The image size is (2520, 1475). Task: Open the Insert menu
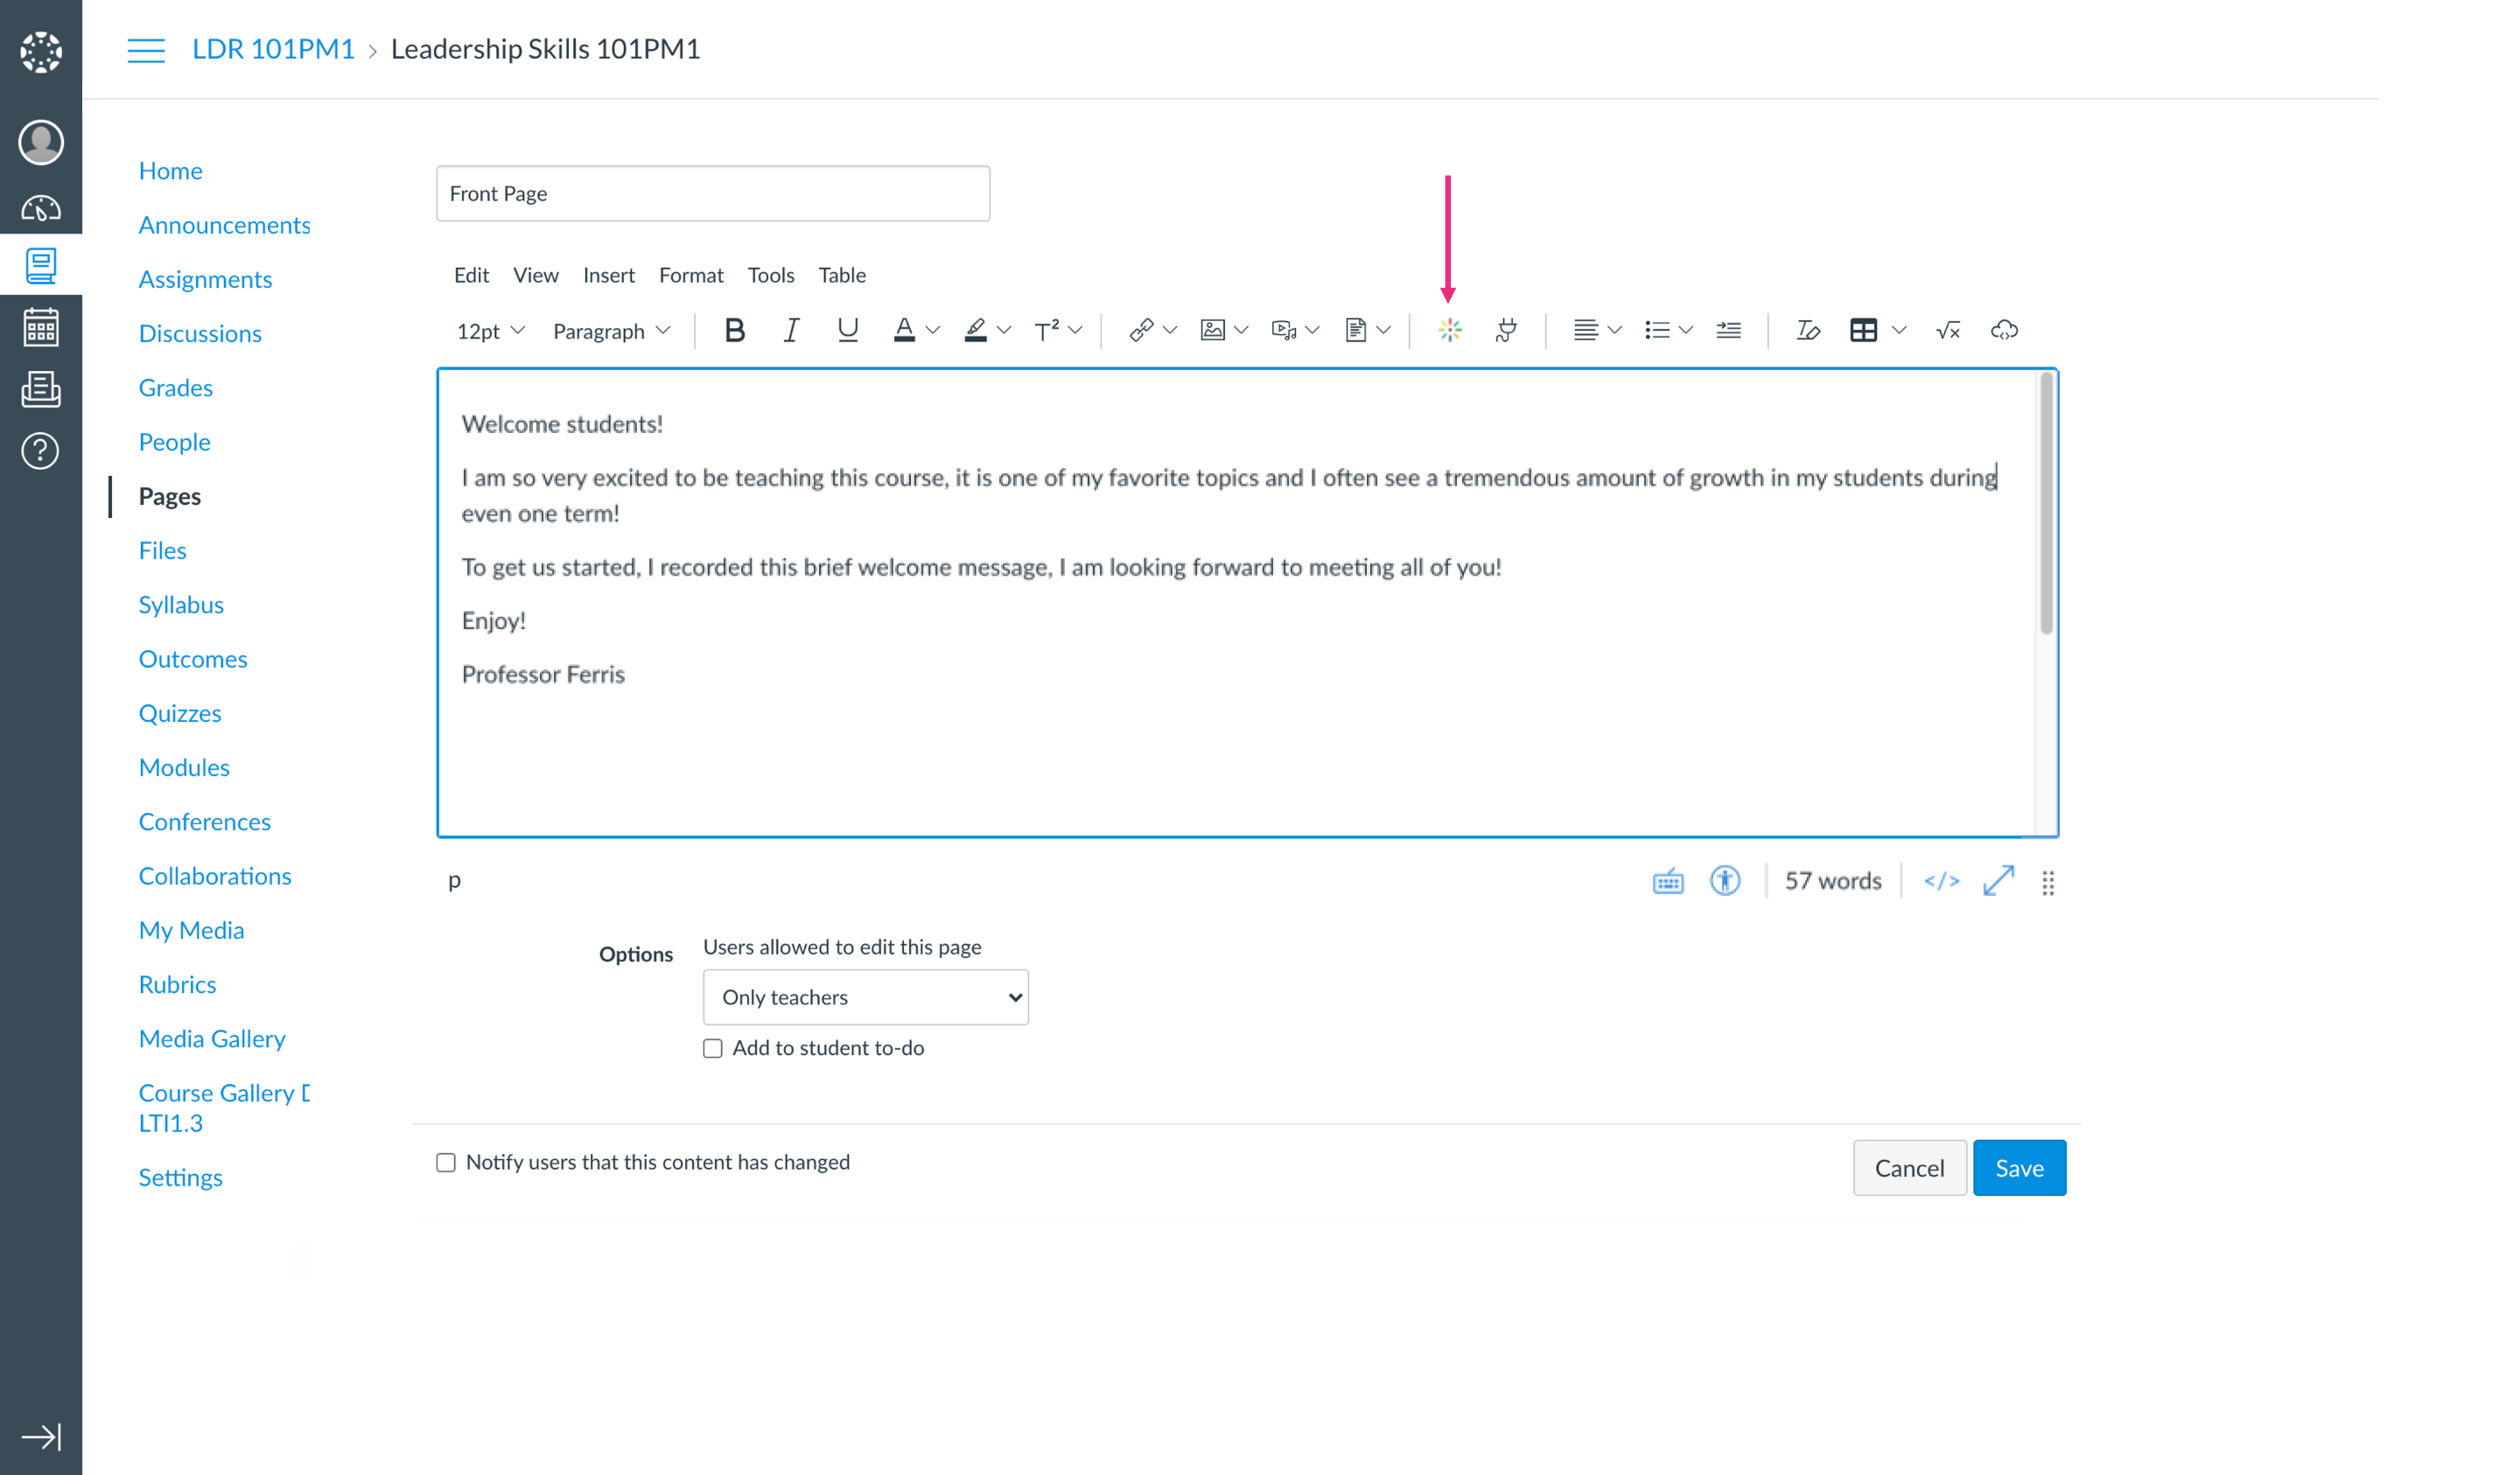point(608,275)
